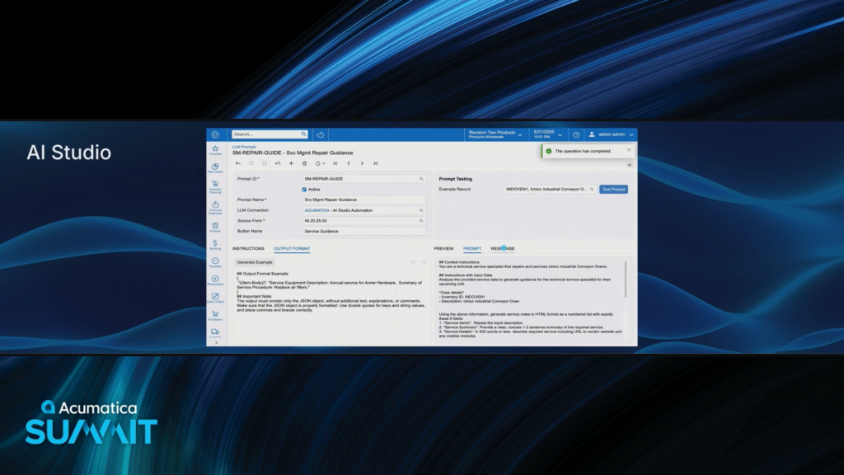
Task: Open the Data Views workspace icon
Action: 215,168
